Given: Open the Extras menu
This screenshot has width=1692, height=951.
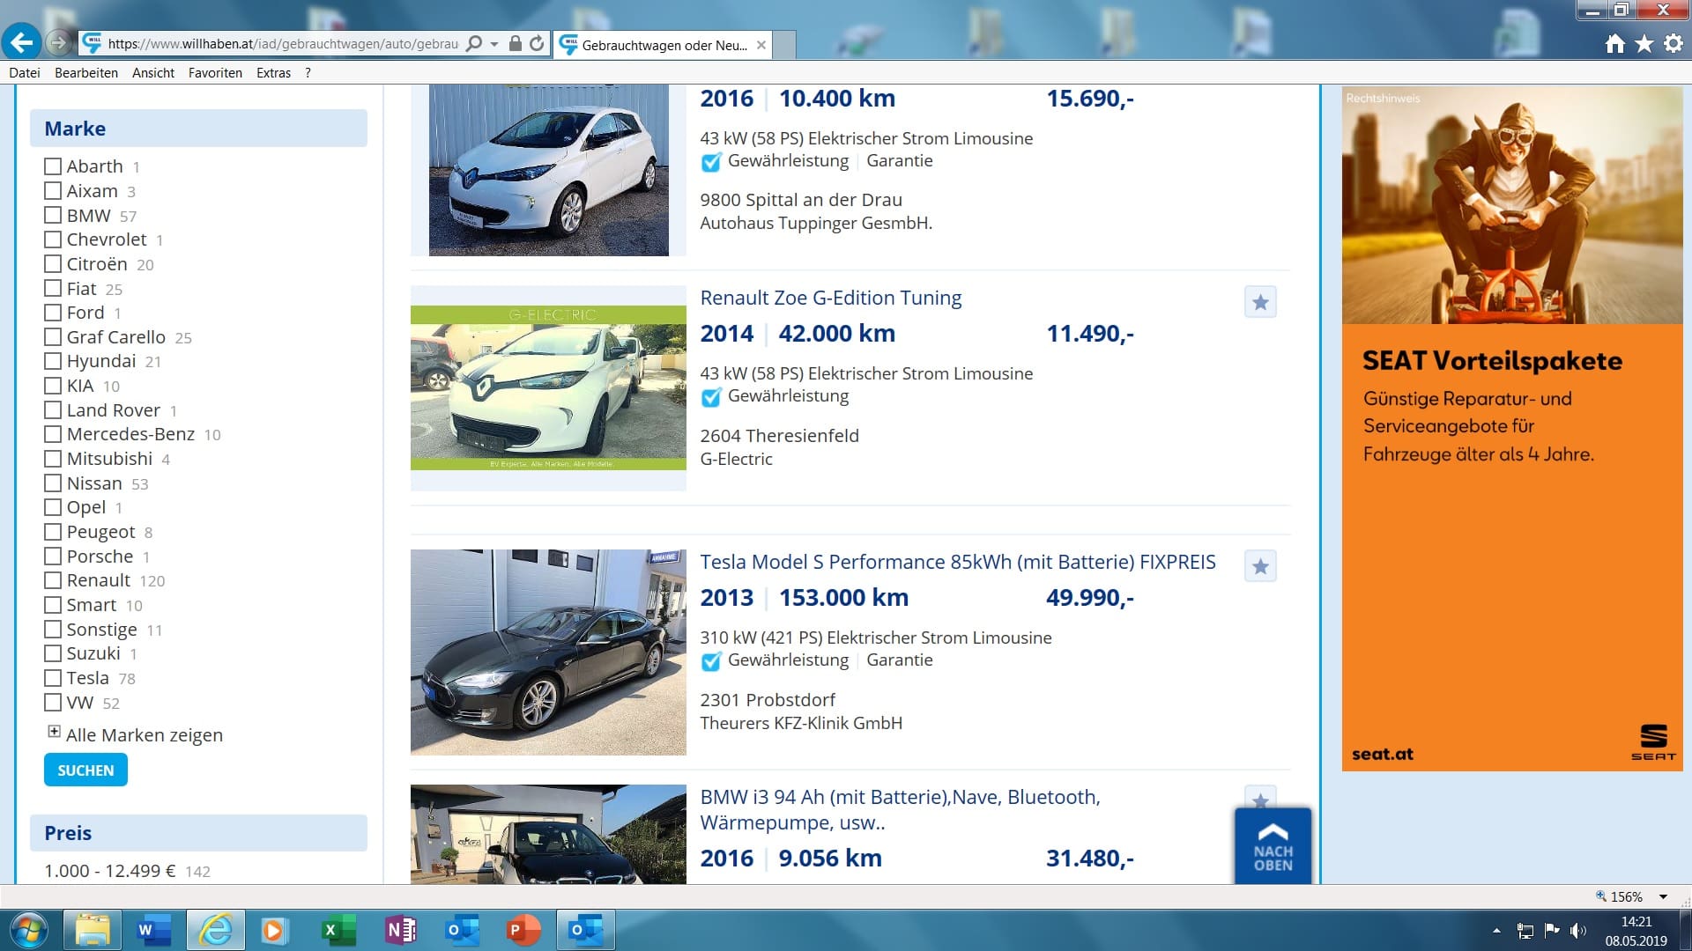Looking at the screenshot, I should pyautogui.click(x=273, y=73).
